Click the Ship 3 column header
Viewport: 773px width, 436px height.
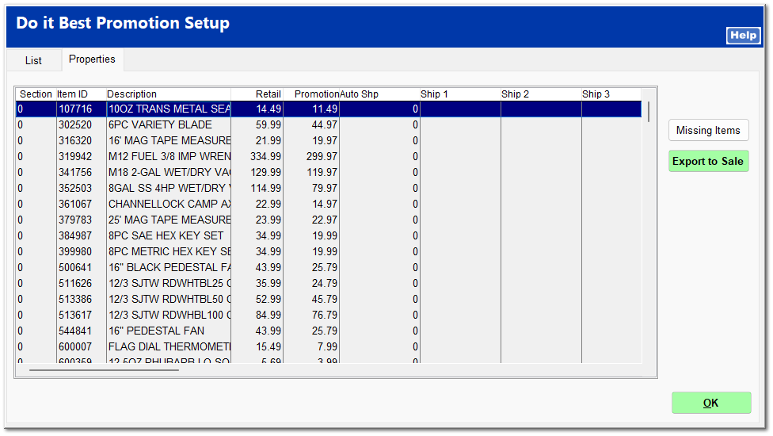611,94
